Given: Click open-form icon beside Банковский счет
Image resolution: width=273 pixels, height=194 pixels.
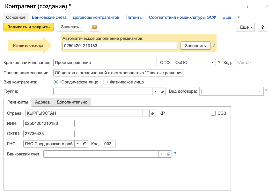Looking at the screenshot, I should 168,154.
